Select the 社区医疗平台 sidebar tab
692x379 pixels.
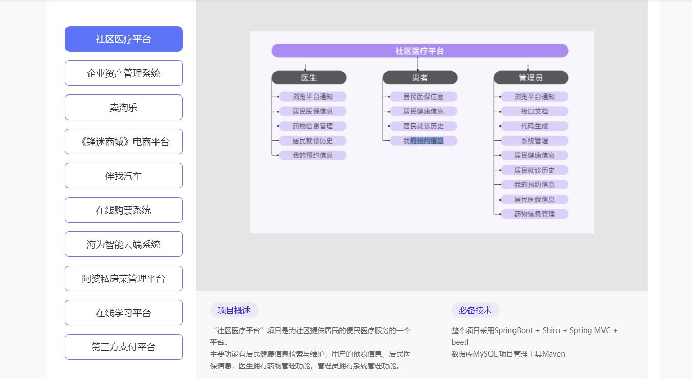click(x=123, y=39)
